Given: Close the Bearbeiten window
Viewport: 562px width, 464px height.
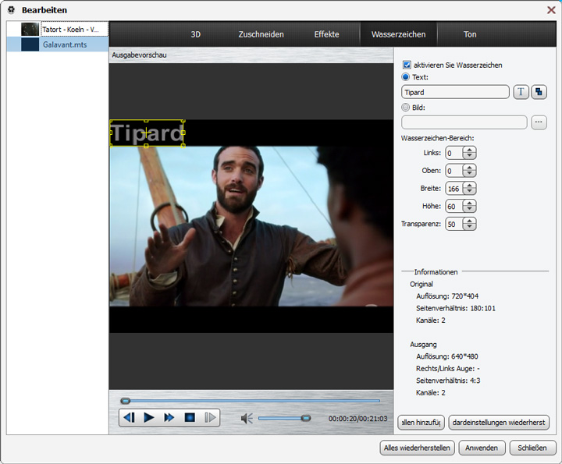Looking at the screenshot, I should [551, 9].
